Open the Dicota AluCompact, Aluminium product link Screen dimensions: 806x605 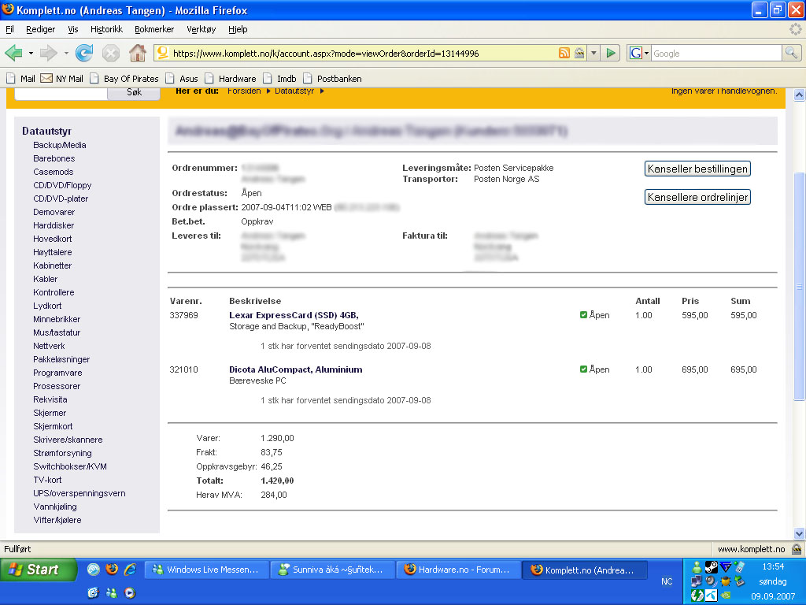tap(296, 369)
